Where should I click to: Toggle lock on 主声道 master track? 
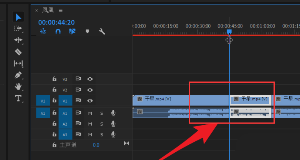pyautogui.click(x=54, y=145)
